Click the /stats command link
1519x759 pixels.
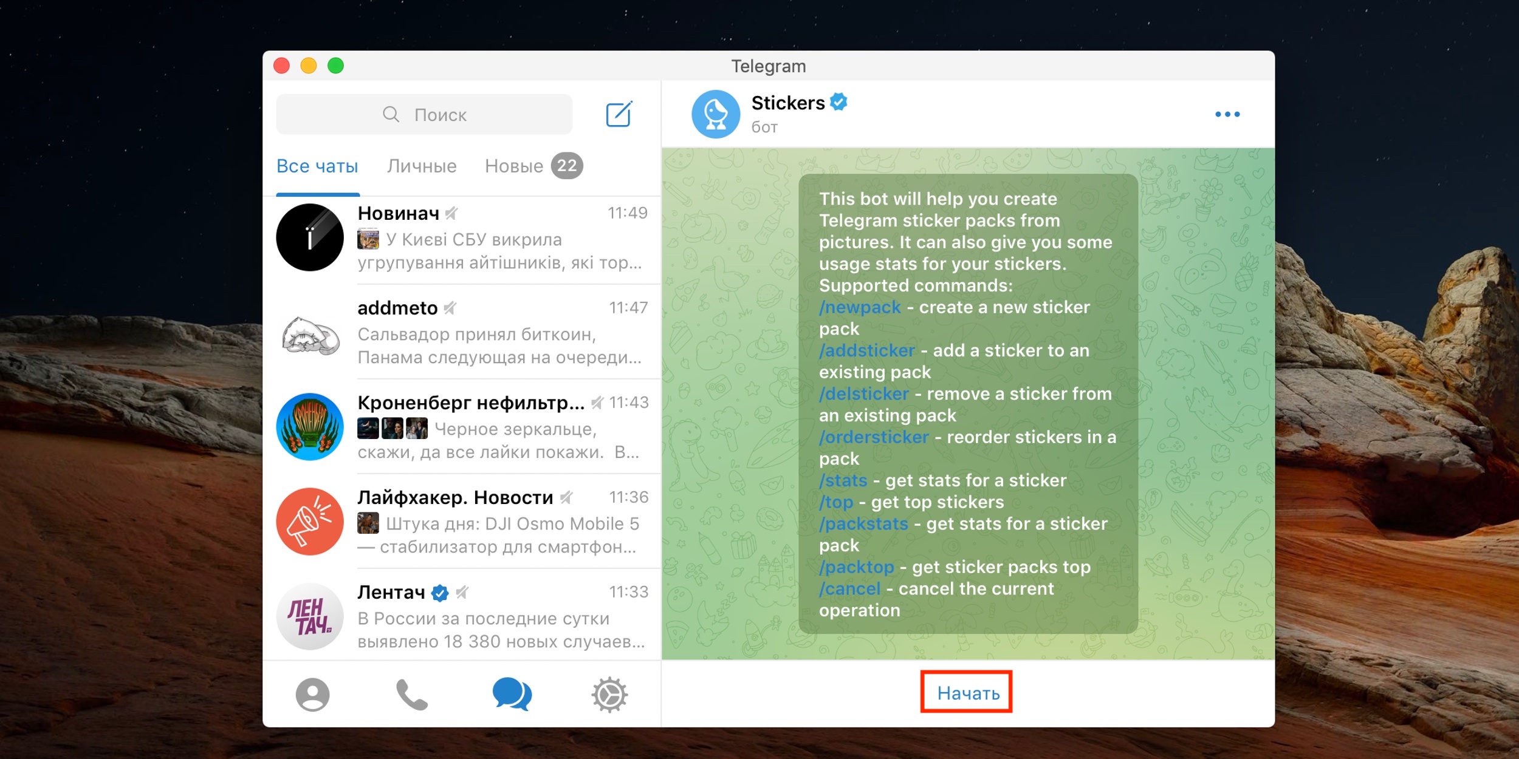tap(843, 480)
